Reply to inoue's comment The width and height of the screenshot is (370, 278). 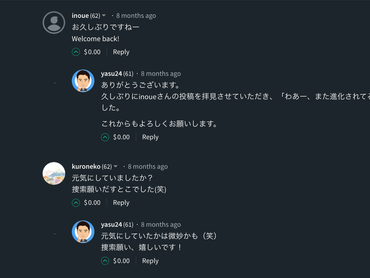click(121, 52)
